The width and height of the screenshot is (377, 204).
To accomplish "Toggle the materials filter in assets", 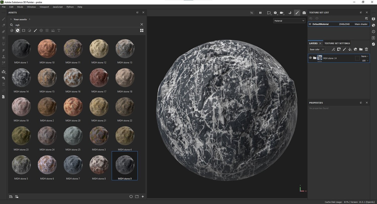I will click(x=12, y=30).
